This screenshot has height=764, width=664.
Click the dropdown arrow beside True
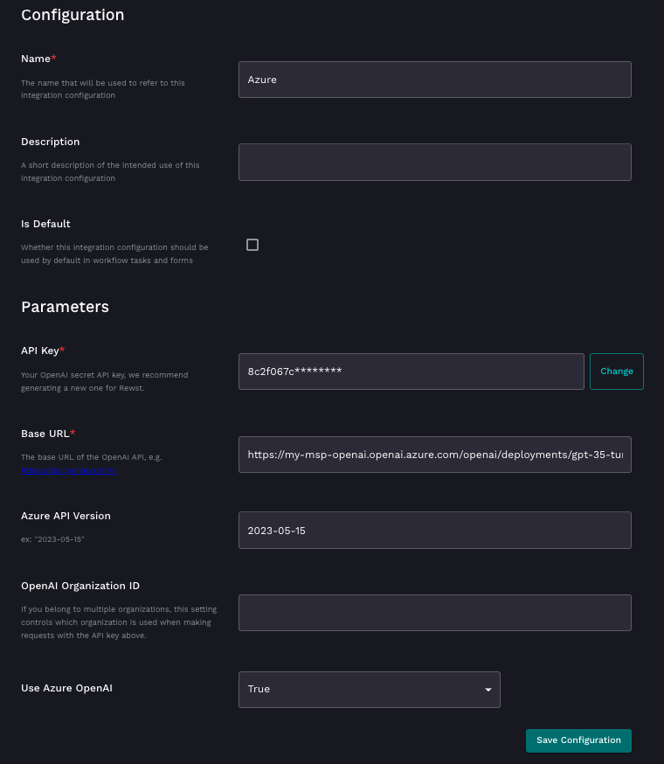point(488,690)
